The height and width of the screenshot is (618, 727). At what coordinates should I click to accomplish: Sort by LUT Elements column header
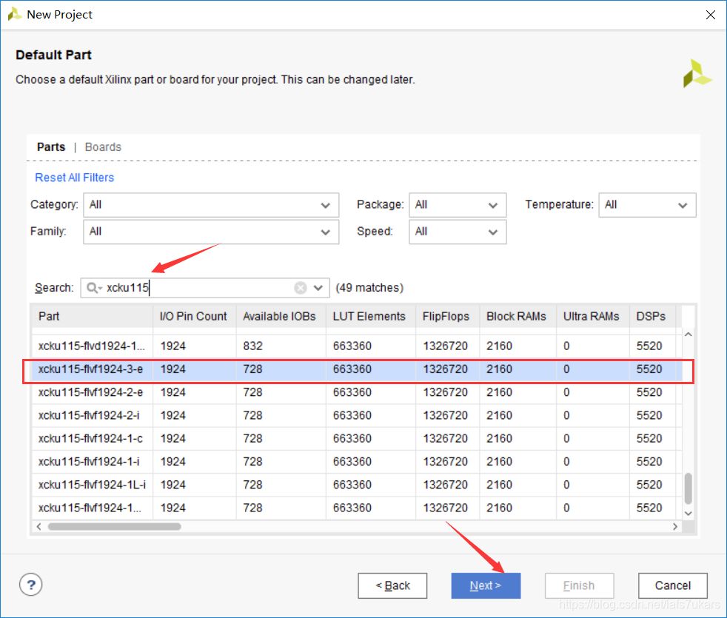click(371, 316)
